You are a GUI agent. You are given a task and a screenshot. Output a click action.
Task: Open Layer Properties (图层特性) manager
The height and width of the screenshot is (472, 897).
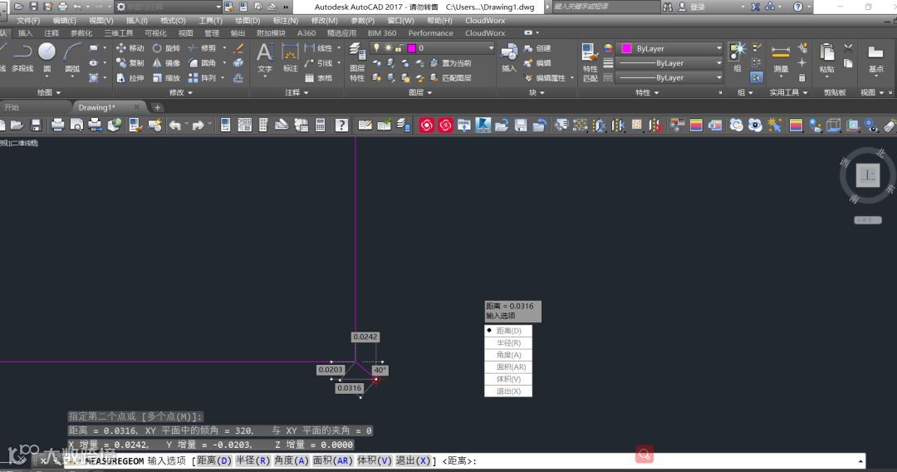pos(357,61)
